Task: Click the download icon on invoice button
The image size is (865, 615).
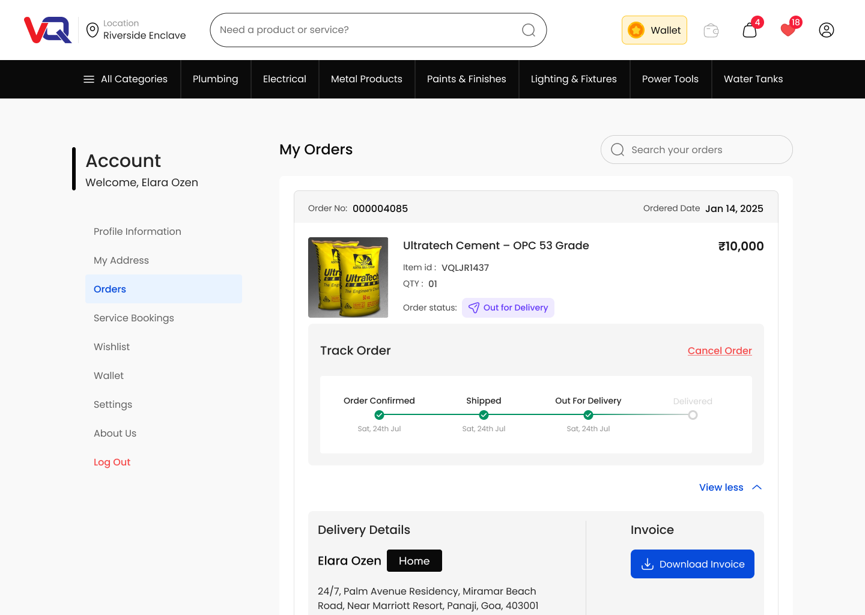Action: 648,564
